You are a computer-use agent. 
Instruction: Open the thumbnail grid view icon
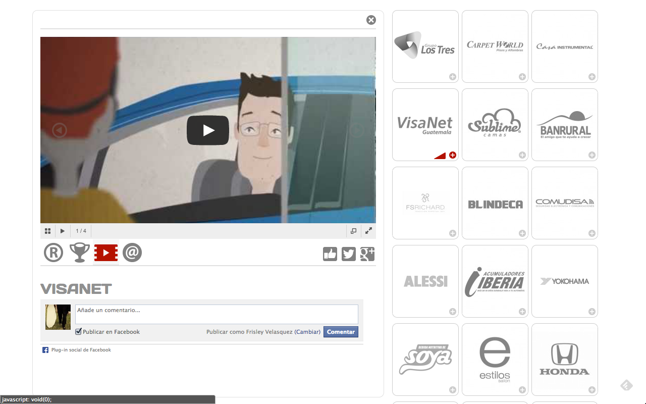[47, 231]
